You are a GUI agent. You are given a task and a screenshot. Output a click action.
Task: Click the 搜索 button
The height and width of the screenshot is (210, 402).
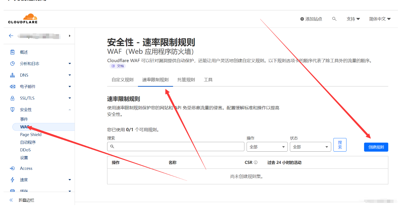(340, 145)
